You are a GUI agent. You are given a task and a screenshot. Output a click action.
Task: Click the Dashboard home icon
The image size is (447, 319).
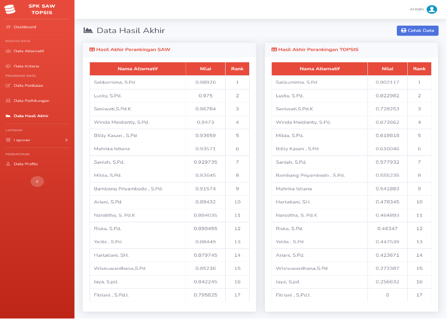[8, 27]
